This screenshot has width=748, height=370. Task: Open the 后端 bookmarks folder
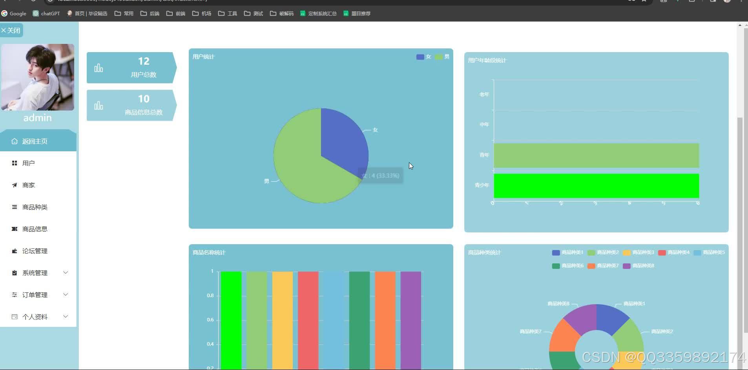coord(150,13)
